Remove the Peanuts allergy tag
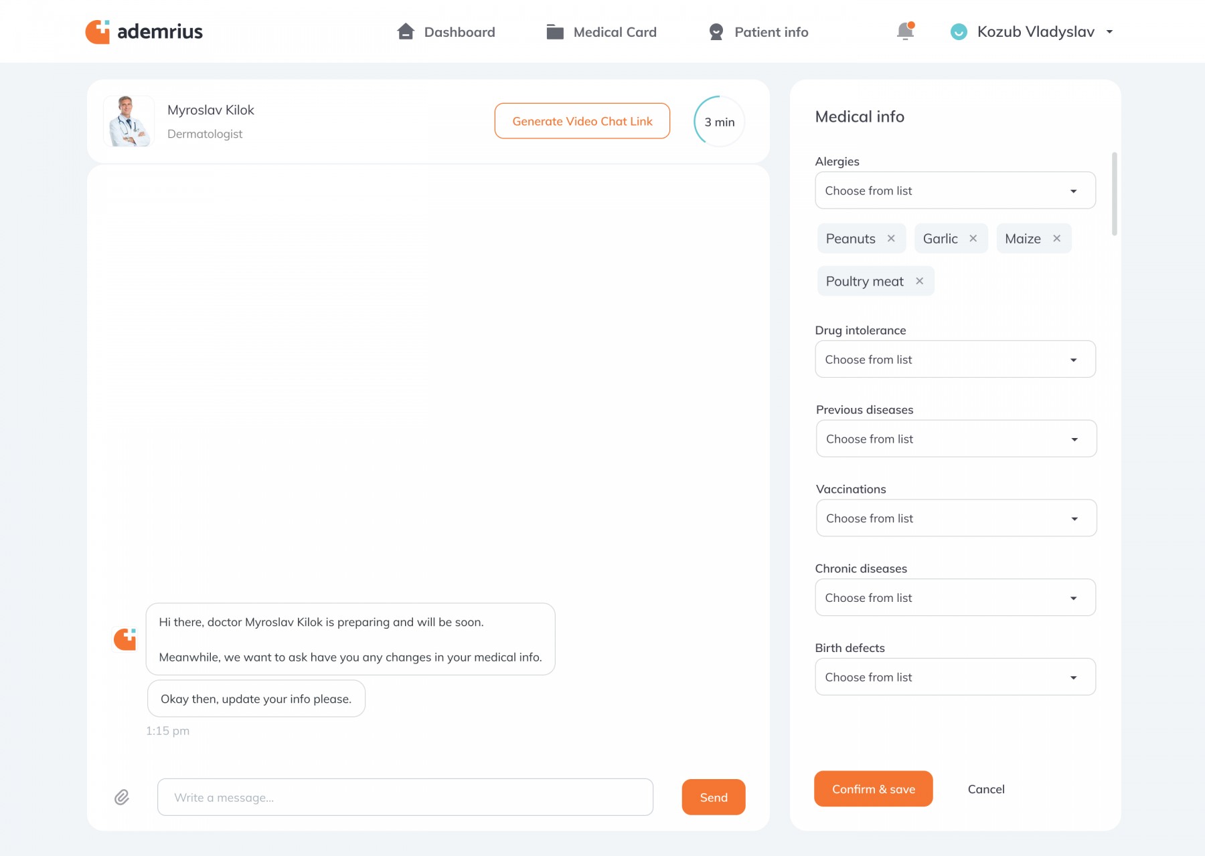The image size is (1205, 856). [891, 239]
